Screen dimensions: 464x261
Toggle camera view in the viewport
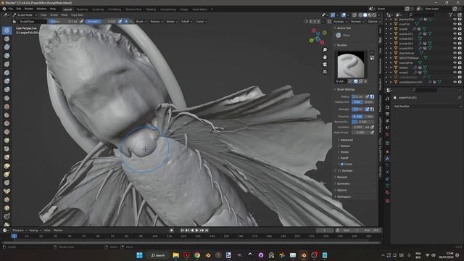[325, 65]
